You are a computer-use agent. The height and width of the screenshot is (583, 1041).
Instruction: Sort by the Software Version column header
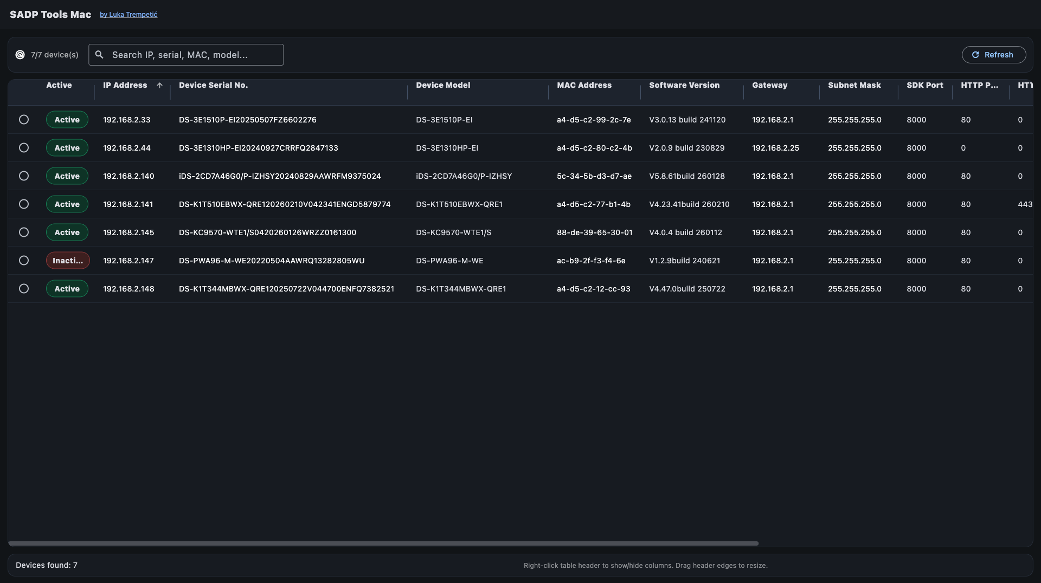coord(684,85)
